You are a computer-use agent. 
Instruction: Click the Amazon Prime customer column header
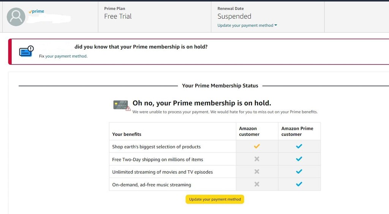[x=297, y=131]
